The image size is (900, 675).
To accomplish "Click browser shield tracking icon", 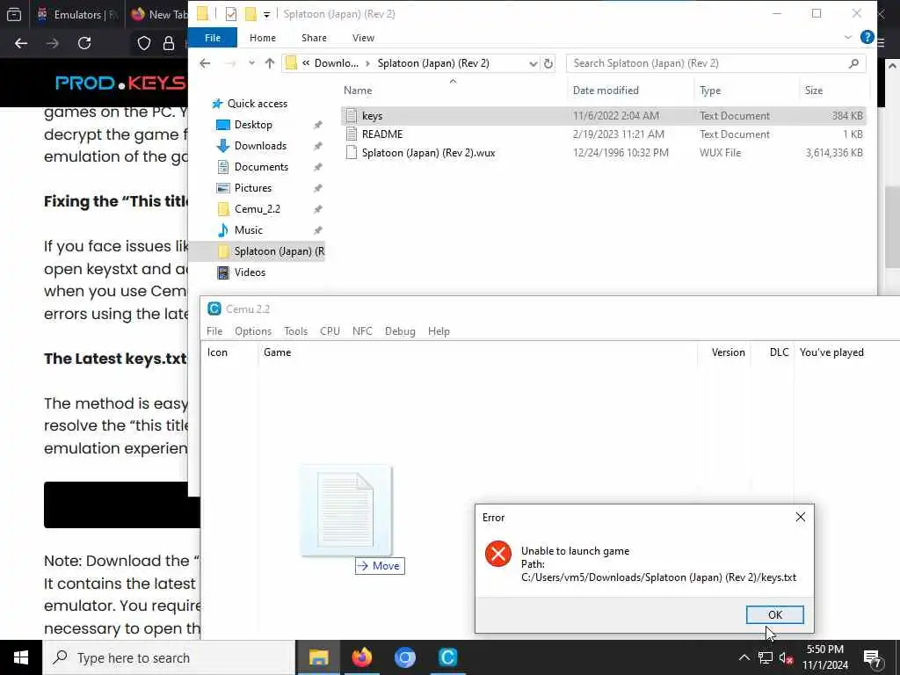I will pyautogui.click(x=143, y=43).
